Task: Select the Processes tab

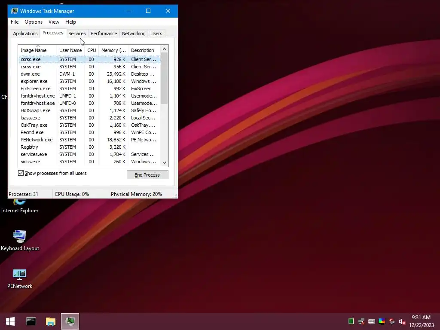Action: coord(53,33)
